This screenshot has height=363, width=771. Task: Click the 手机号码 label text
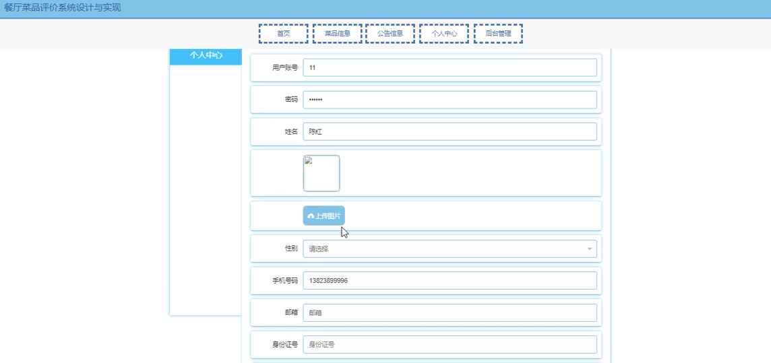285,281
